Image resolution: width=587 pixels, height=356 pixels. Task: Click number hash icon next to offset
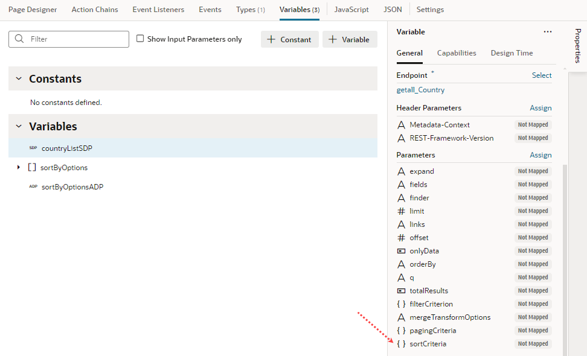(402, 238)
